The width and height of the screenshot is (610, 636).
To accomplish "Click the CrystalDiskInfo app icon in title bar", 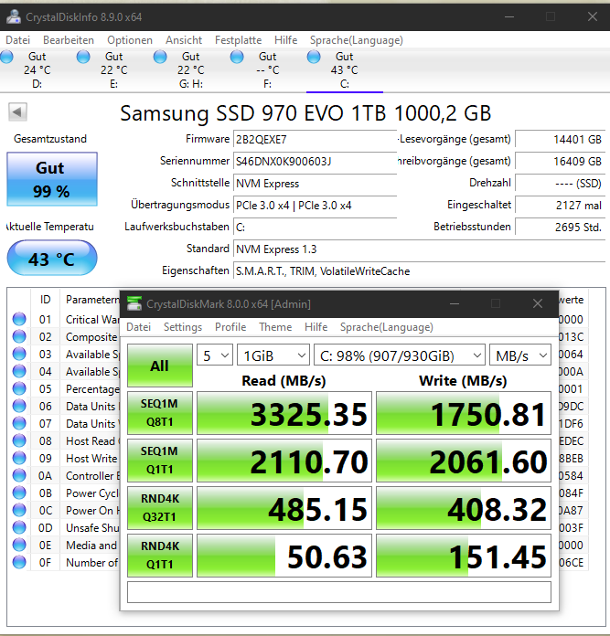I will pos(14,16).
